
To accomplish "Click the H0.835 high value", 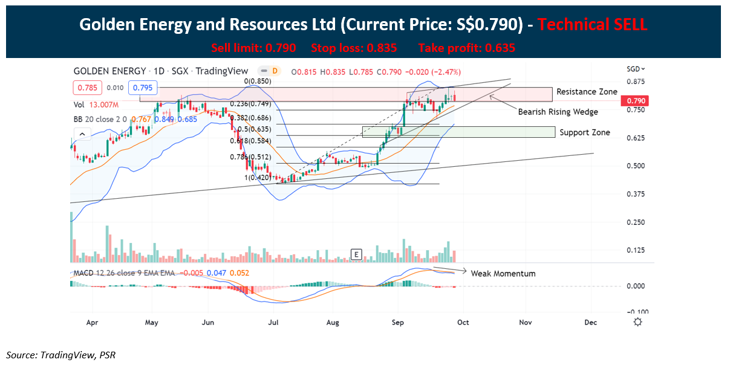I will coord(331,71).
